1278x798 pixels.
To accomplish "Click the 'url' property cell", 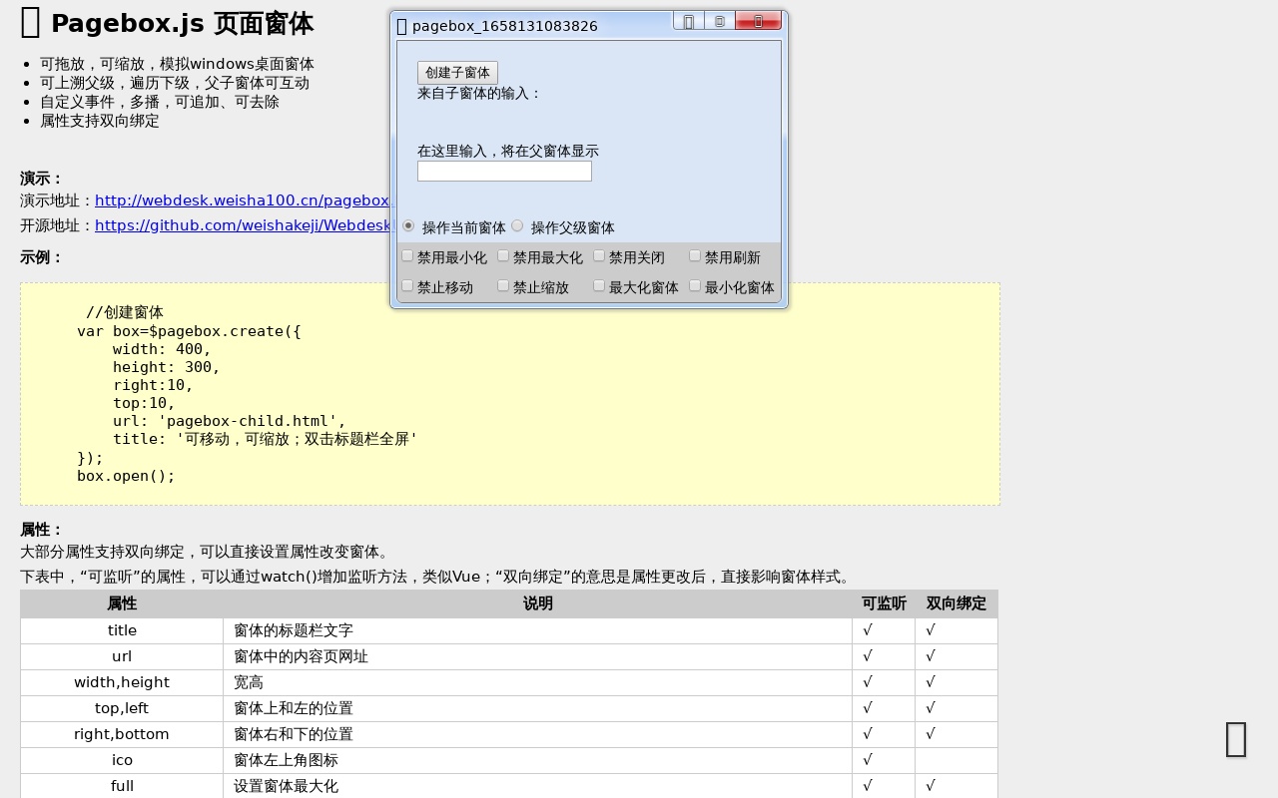I will pyautogui.click(x=122, y=656).
